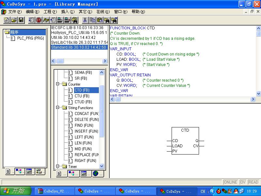This screenshot has width=261, height=196.
Task: Click the Copy toolbar icon
Action: click(92, 20)
